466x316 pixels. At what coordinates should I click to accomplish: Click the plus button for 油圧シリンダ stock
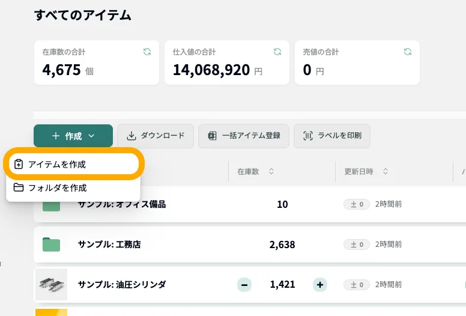point(321,285)
